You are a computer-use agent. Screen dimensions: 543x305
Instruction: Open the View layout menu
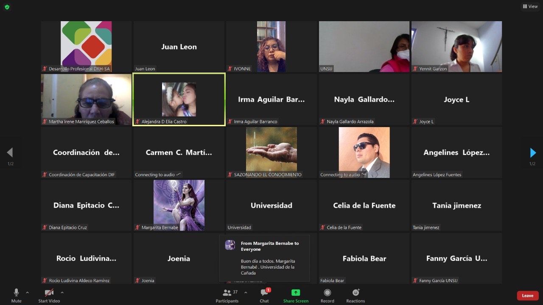[x=530, y=6]
